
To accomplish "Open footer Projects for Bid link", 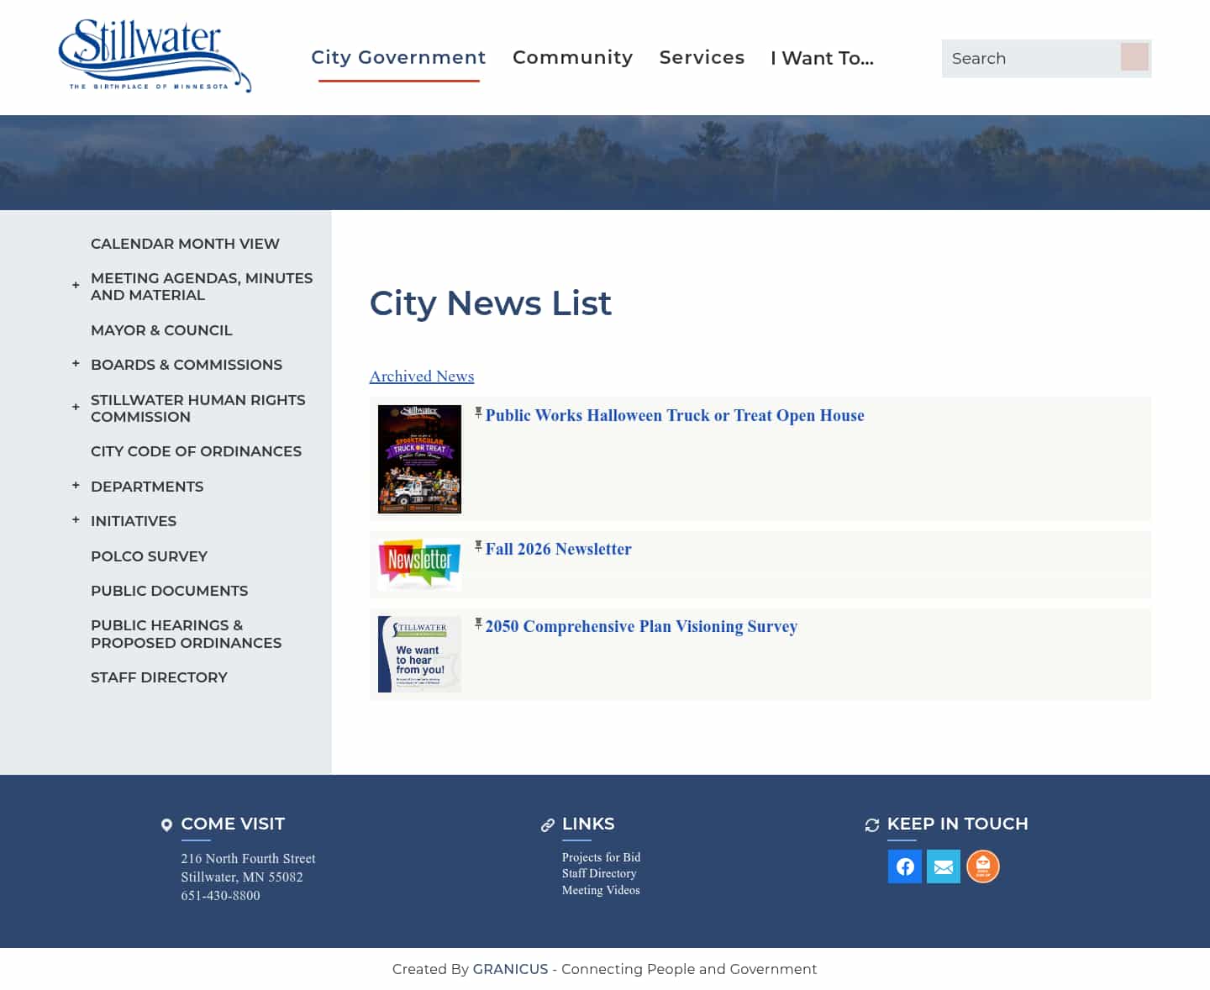I will (601, 857).
